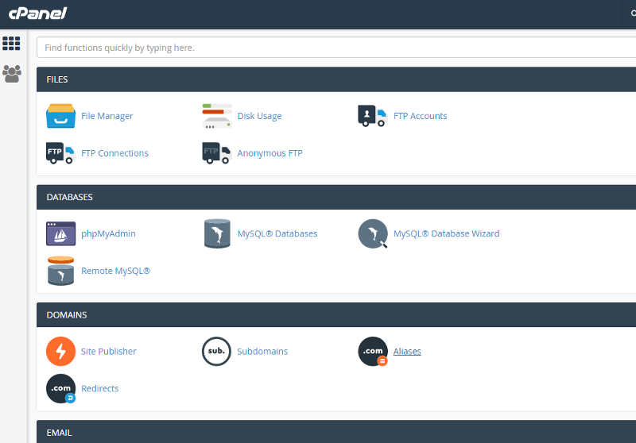Click the Aliases .com icon
This screenshot has height=443, width=636.
point(373,352)
